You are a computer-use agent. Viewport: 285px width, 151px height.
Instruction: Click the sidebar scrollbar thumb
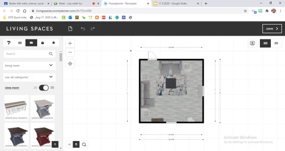click(60, 57)
